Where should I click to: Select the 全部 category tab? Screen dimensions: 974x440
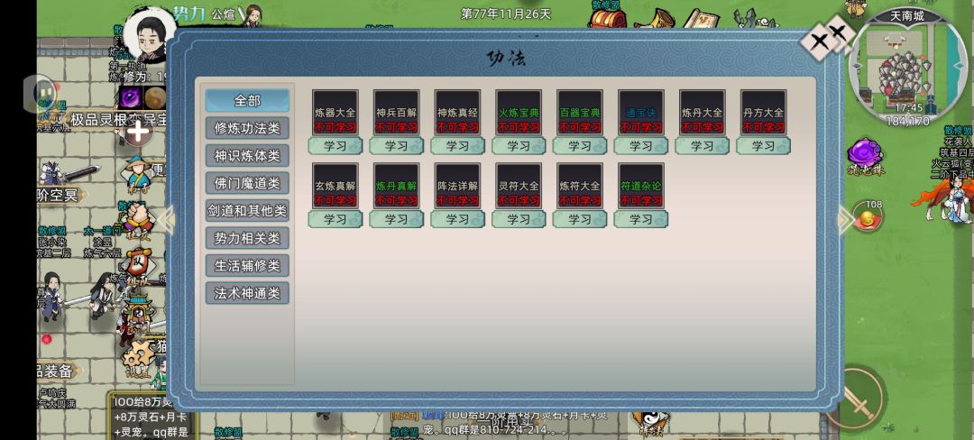(x=247, y=101)
